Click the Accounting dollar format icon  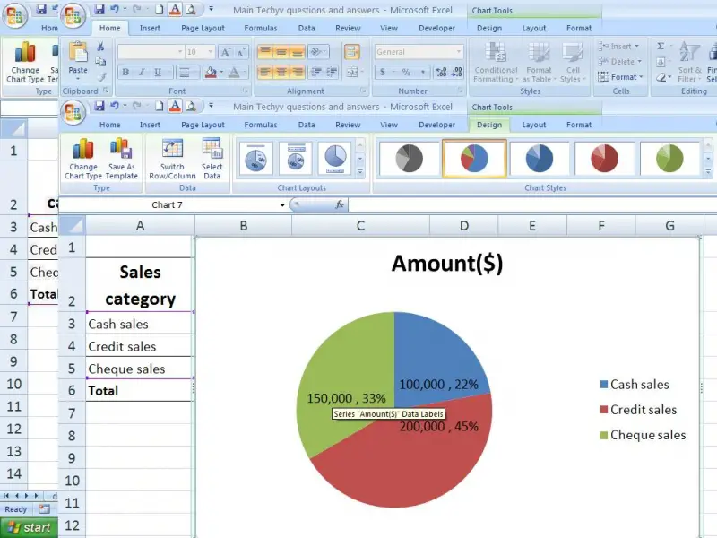click(383, 73)
